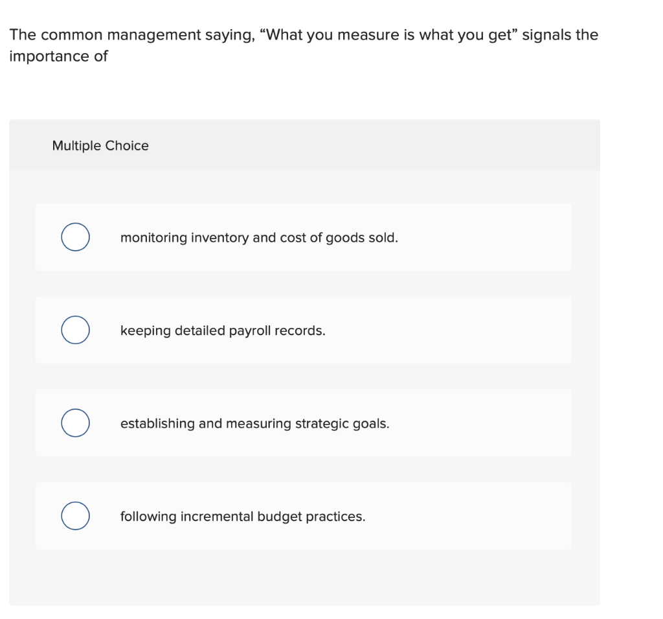Select the radio button for incremental budget practices

(x=75, y=516)
